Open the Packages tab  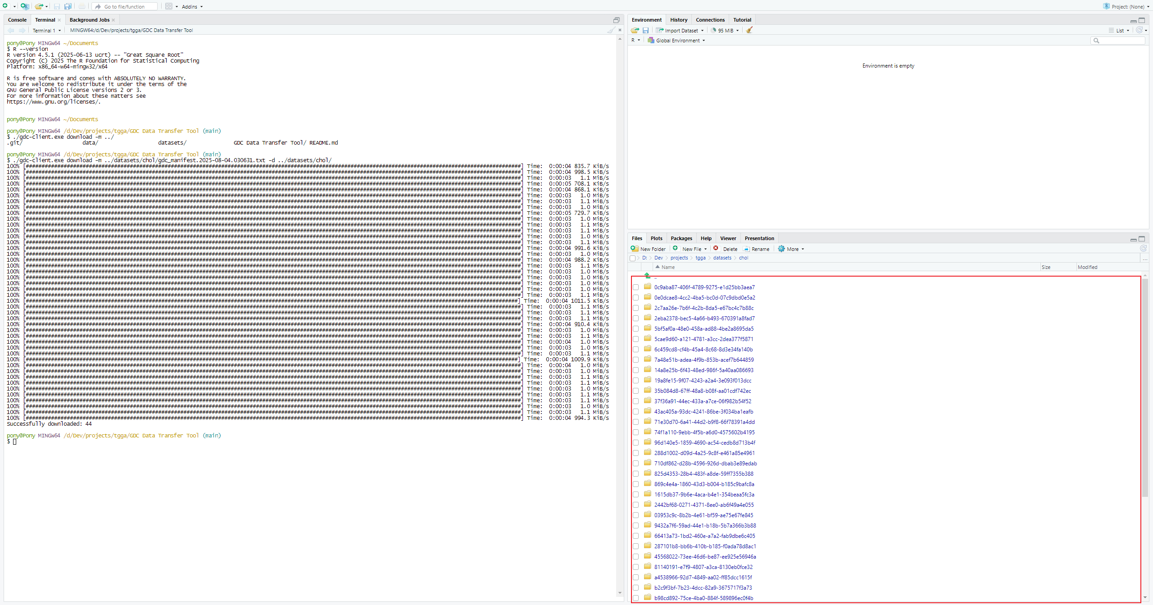(681, 238)
